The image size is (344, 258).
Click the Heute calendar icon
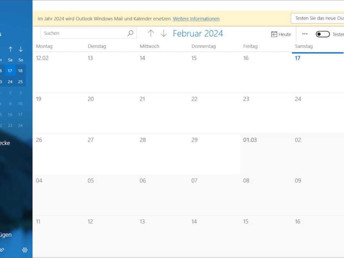coord(274,34)
